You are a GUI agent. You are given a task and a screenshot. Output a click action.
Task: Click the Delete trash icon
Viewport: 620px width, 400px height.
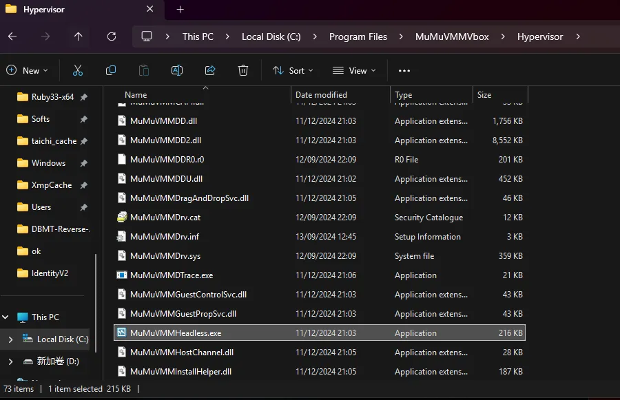coord(242,70)
